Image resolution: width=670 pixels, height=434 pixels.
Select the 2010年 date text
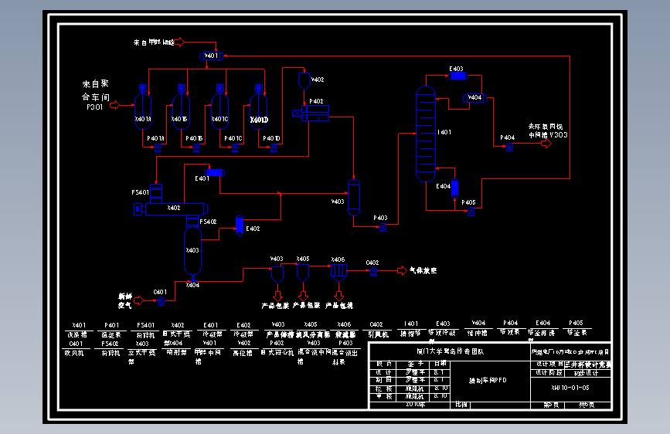pos(415,404)
